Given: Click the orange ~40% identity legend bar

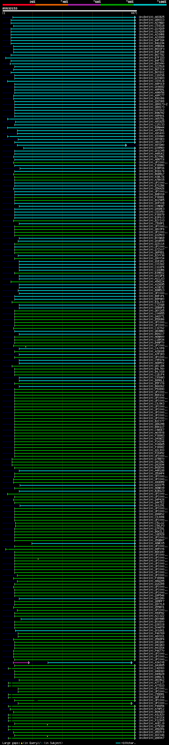Looking at the screenshot, I should tap(52, 5).
